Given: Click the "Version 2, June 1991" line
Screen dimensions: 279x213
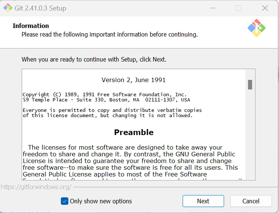Looking at the screenshot, I should 133,80.
